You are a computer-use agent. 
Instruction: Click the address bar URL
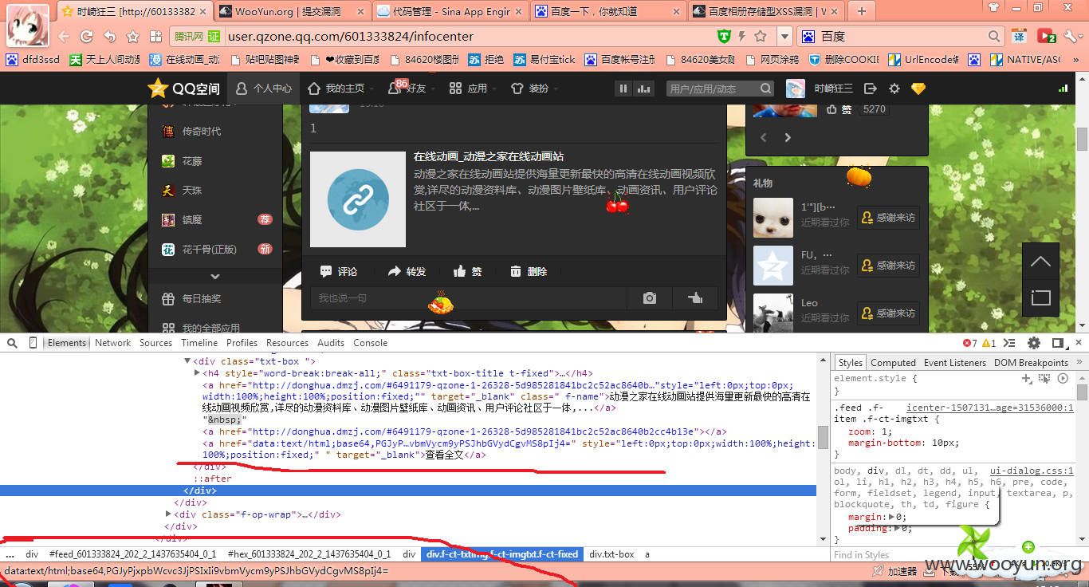coord(350,37)
